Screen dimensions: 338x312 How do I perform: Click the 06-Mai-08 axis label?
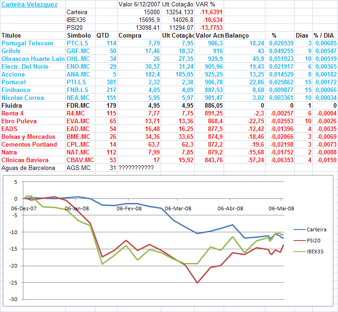tap(282, 208)
